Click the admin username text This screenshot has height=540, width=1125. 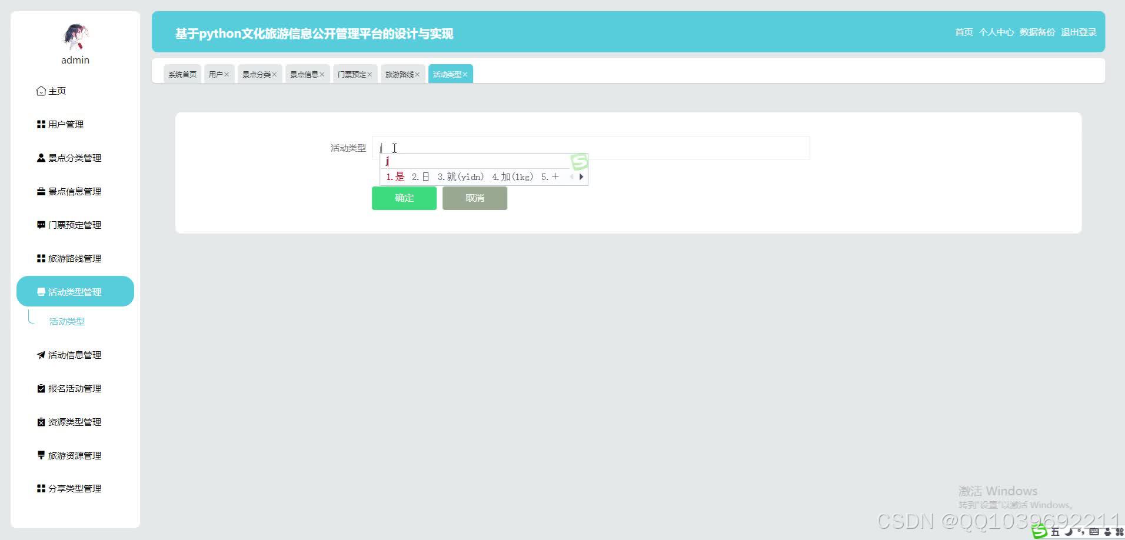tap(75, 60)
